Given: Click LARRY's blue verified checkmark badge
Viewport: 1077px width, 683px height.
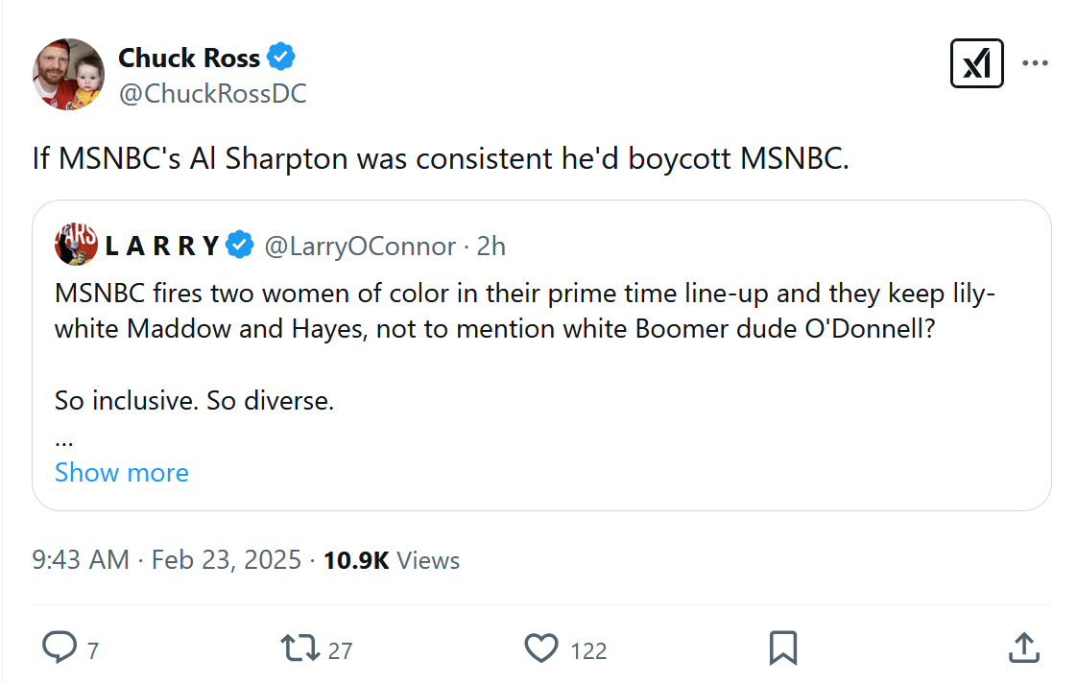Looking at the screenshot, I should click(239, 246).
